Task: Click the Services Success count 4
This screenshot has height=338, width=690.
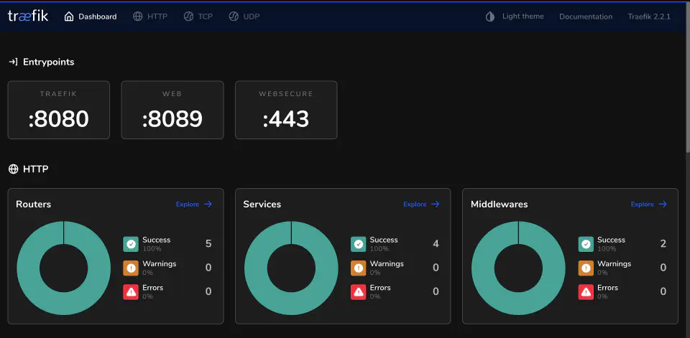Action: point(436,243)
